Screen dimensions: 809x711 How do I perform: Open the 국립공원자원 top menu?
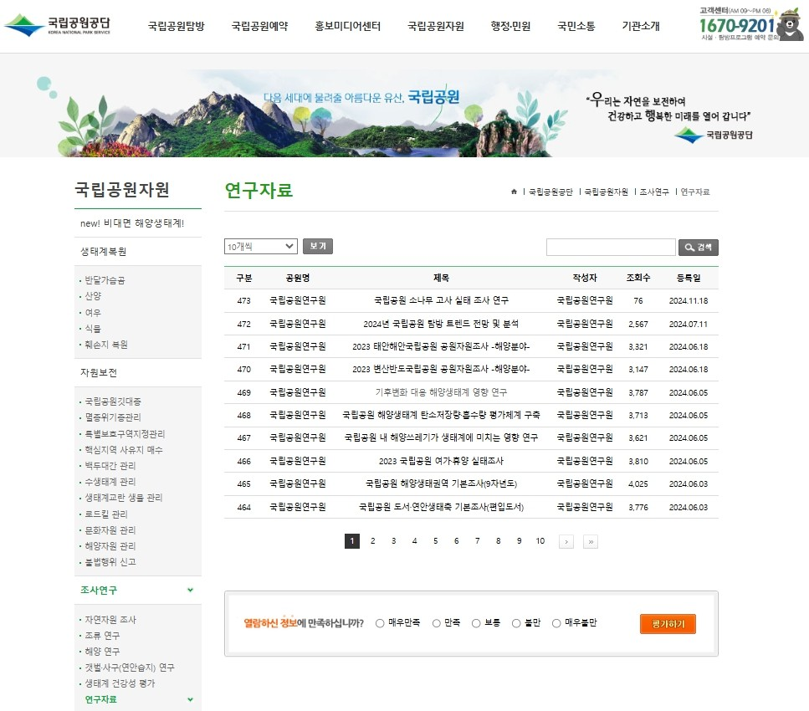(436, 26)
